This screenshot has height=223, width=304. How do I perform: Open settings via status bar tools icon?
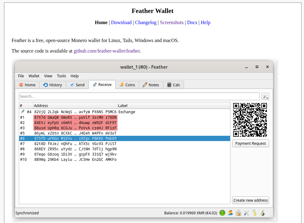click(x=246, y=213)
